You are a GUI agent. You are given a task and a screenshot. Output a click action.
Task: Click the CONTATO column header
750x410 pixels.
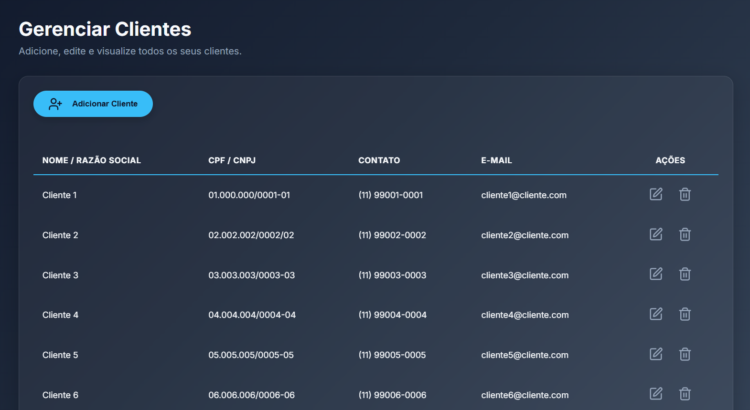[x=379, y=160]
